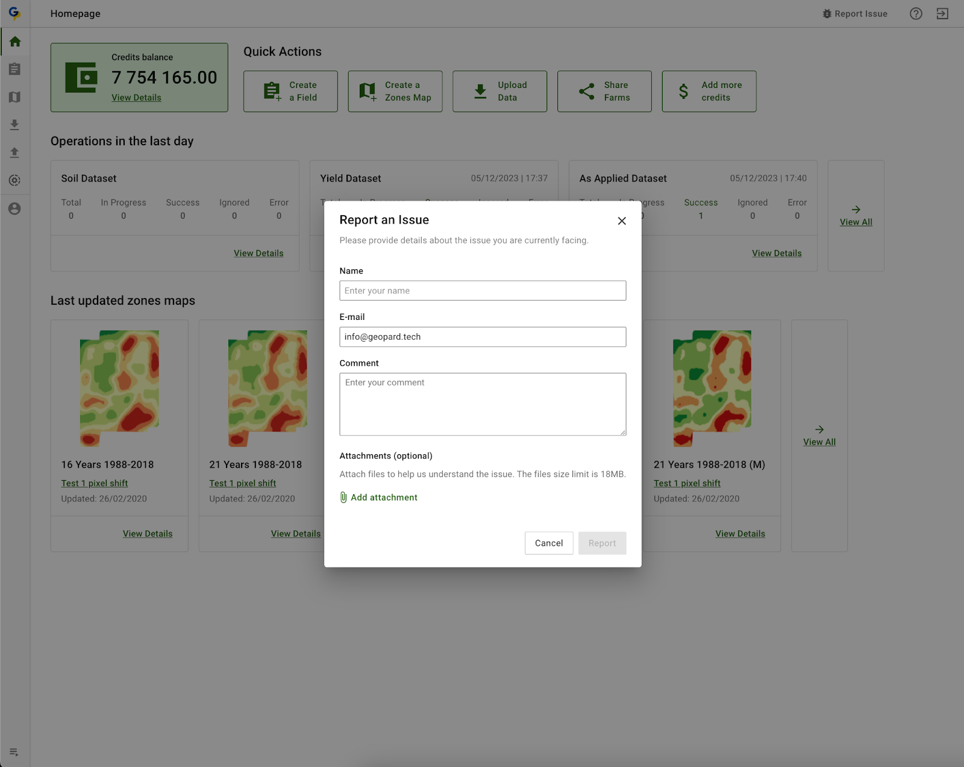964x767 pixels.
Task: Click the Comment text area
Action: [x=483, y=404]
